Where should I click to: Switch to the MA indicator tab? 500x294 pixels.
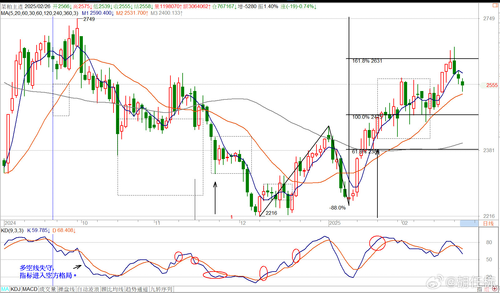(5, 289)
